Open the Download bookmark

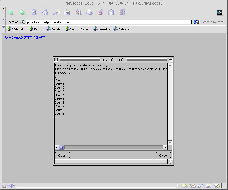(x=102, y=29)
